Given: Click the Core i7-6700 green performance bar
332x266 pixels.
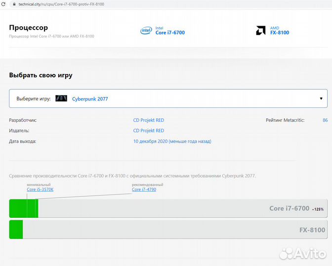Looking at the screenshot, I should click(x=24, y=208).
